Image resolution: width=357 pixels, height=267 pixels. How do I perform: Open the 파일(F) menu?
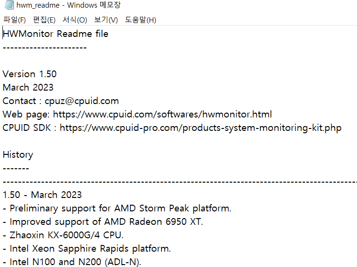click(14, 20)
